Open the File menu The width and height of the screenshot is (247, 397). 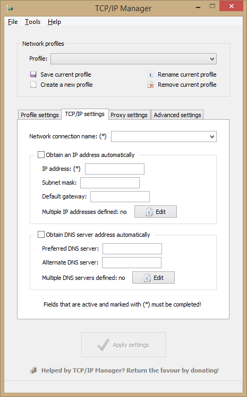point(13,22)
